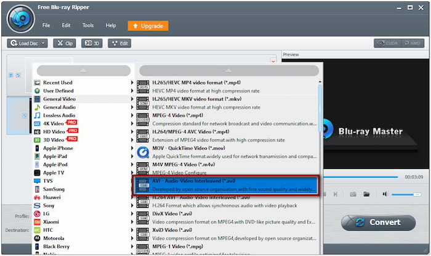Open the Load Disc dropdown arrow
The height and width of the screenshot is (256, 431).
[x=44, y=43]
